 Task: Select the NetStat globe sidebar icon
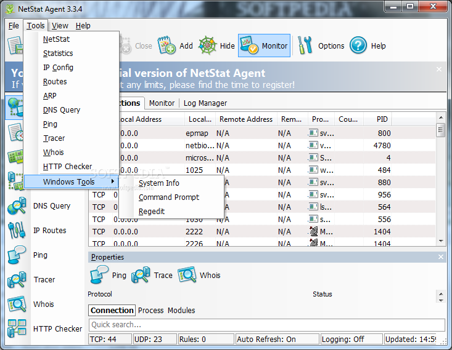click(x=15, y=108)
